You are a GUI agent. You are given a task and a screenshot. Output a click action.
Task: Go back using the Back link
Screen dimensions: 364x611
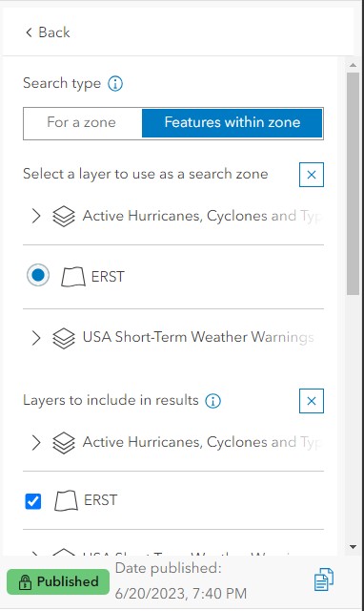click(48, 32)
